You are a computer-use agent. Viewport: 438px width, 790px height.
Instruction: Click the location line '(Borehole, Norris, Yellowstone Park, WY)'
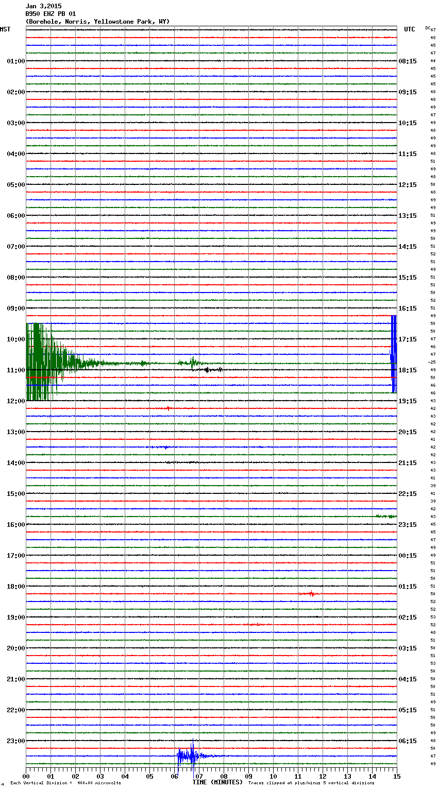(97, 22)
